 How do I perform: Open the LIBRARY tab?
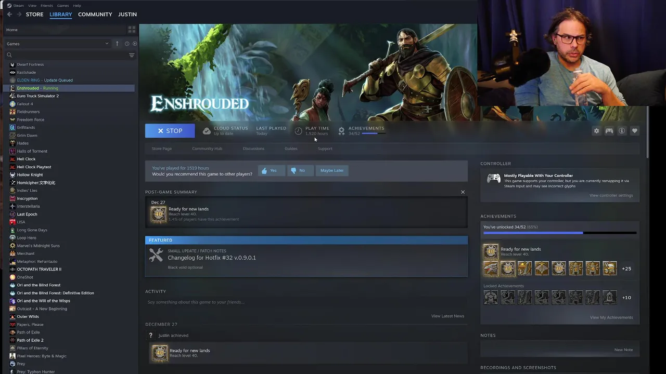click(61, 14)
